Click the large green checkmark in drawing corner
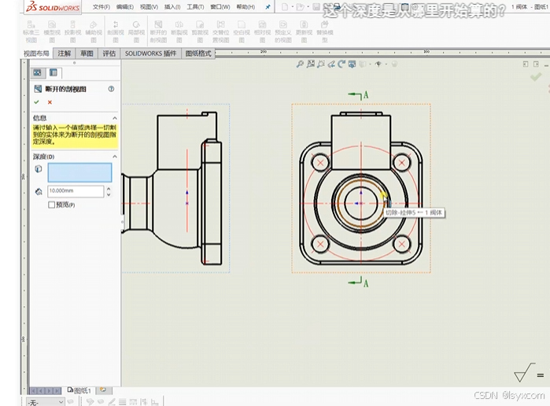This screenshot has height=406, width=550. [x=536, y=77]
